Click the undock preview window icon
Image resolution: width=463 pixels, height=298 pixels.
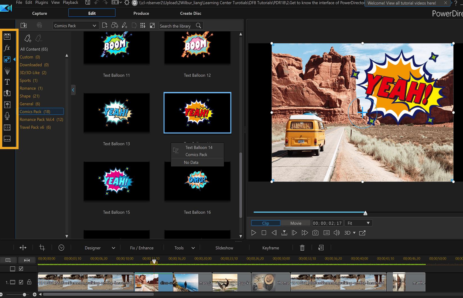pyautogui.click(x=362, y=233)
